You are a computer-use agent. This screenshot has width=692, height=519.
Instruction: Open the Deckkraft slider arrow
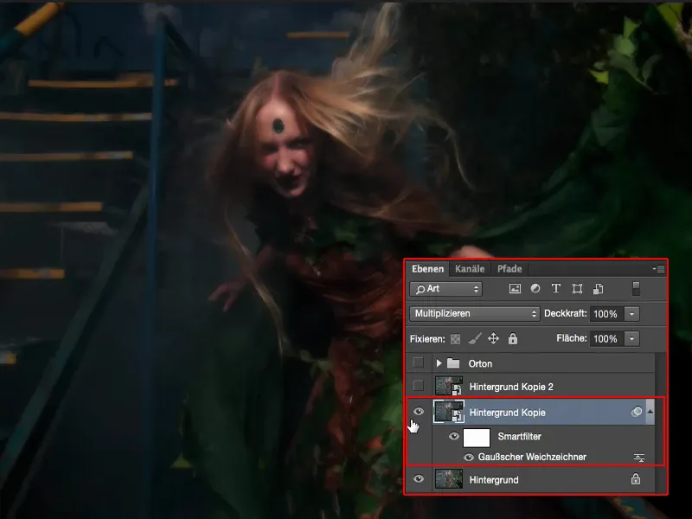point(632,314)
